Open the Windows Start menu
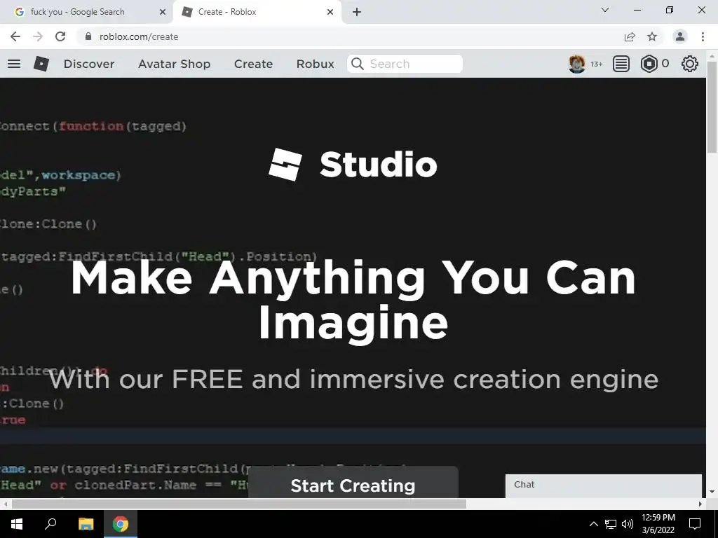 coord(17,524)
